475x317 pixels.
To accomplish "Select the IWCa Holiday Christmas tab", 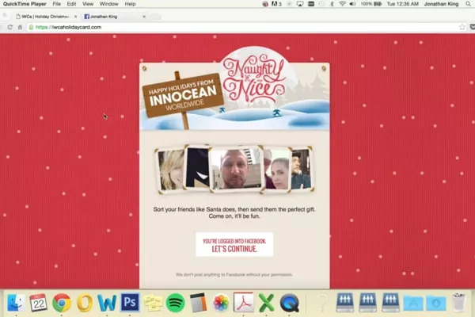I will [45, 17].
